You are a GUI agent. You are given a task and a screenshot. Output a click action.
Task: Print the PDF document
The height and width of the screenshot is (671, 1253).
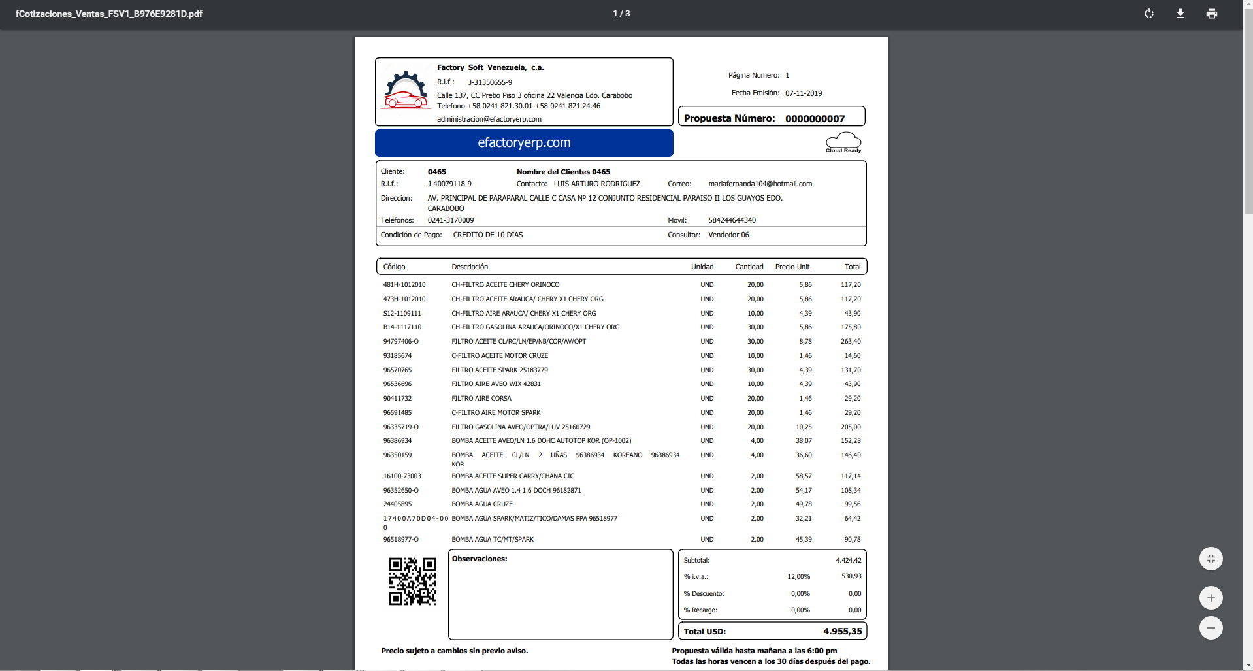1212,14
